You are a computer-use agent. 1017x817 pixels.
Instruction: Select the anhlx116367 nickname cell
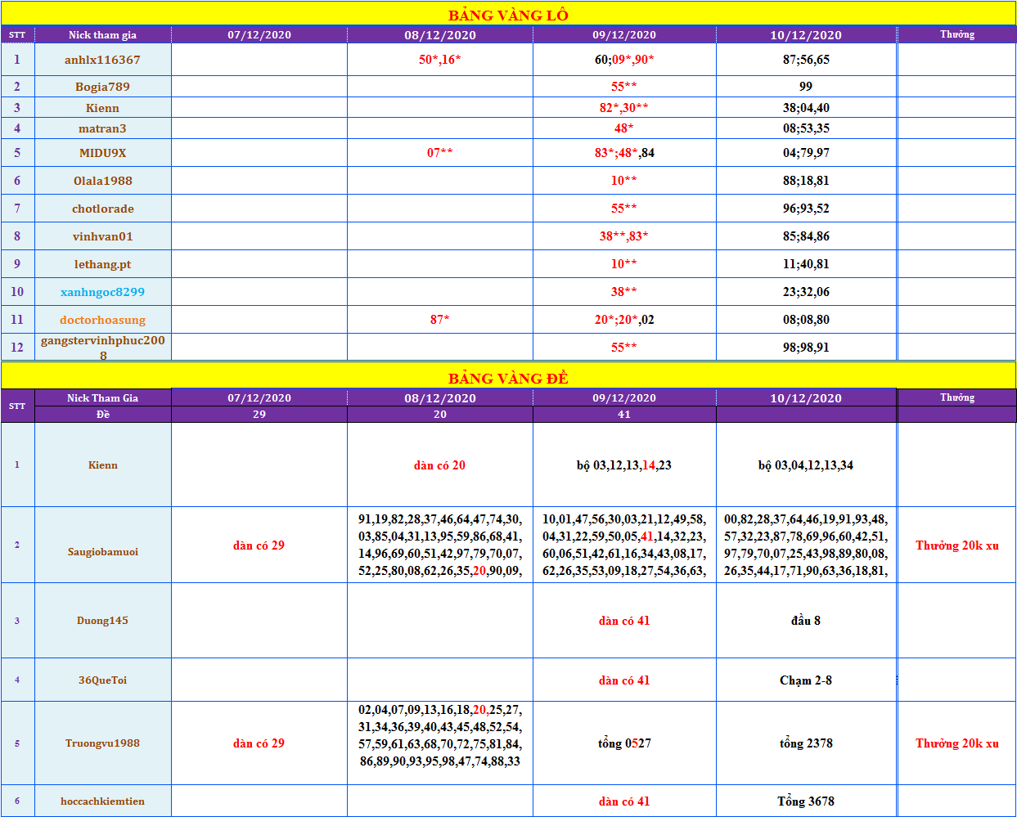click(103, 59)
